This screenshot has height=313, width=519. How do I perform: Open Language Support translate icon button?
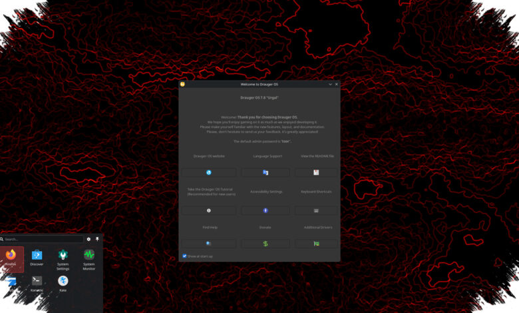(265, 172)
